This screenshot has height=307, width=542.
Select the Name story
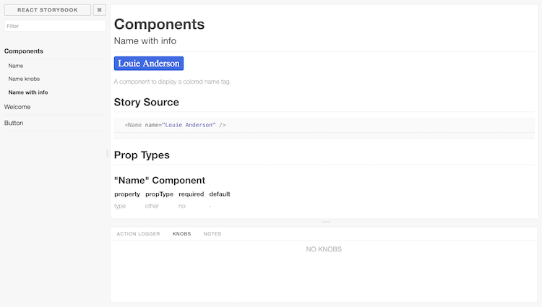pyautogui.click(x=16, y=66)
